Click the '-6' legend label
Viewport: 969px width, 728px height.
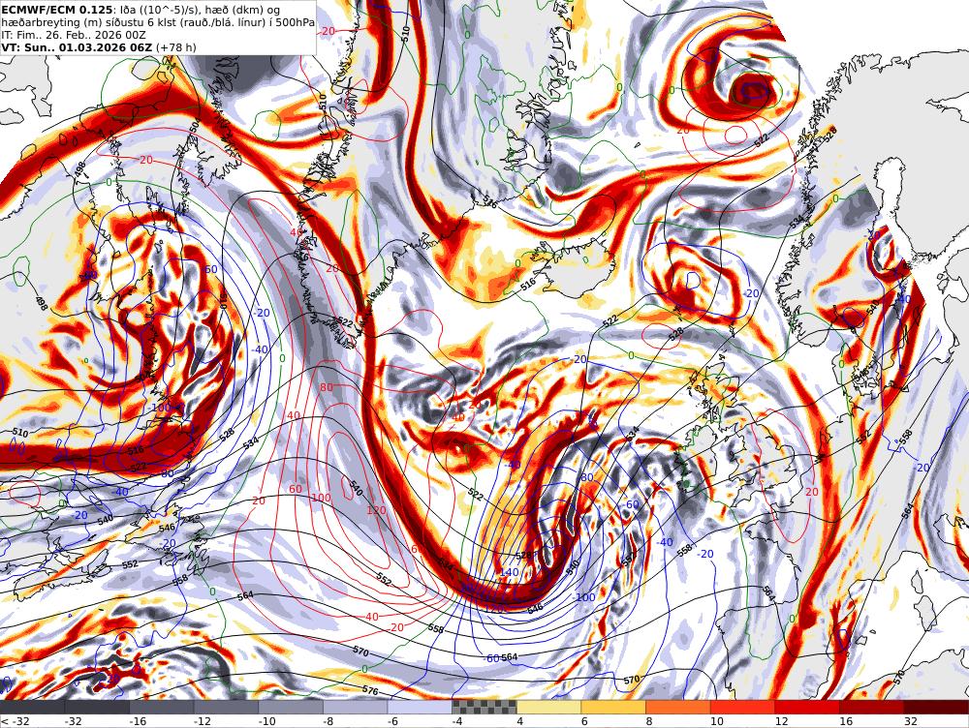tap(393, 721)
